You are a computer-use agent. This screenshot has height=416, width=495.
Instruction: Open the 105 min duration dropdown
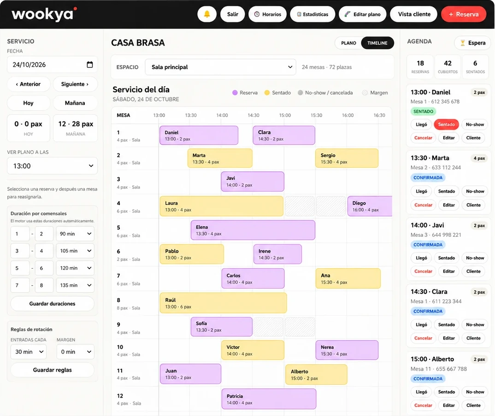[x=75, y=251]
